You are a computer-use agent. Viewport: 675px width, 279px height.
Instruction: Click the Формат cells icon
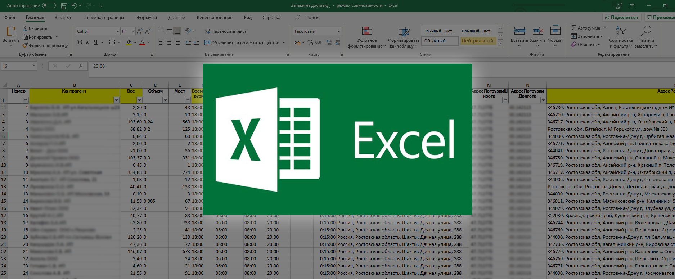[x=555, y=31]
